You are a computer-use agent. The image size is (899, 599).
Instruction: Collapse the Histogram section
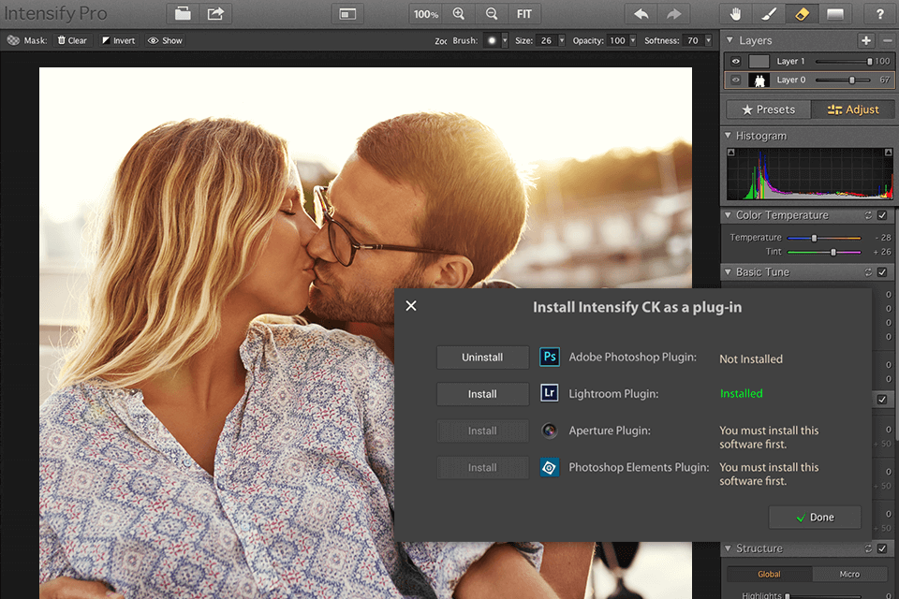tap(729, 136)
